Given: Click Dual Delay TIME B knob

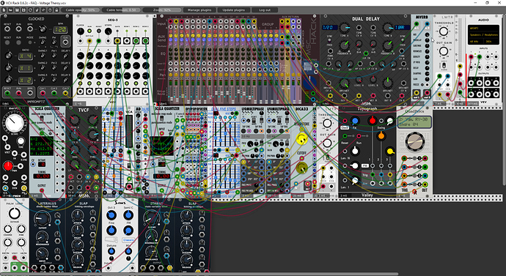Looking at the screenshot, I should [x=388, y=28].
